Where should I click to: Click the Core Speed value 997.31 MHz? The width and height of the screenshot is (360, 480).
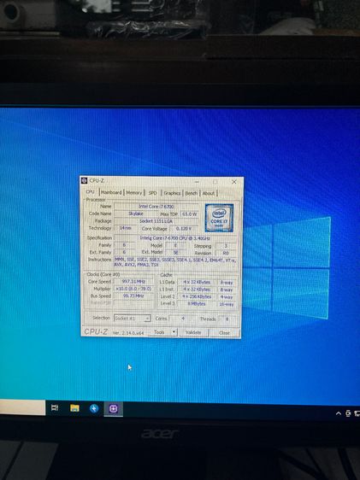point(134,281)
